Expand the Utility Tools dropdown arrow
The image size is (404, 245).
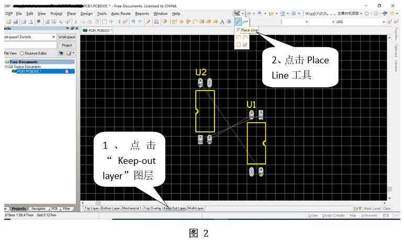tap(243, 14)
